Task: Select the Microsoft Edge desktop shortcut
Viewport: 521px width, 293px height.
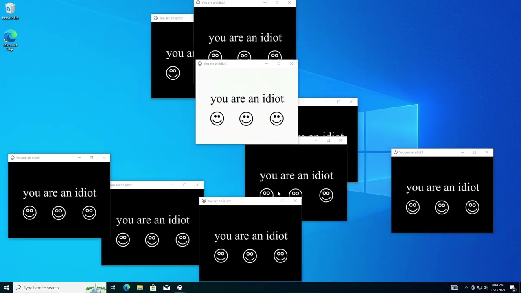Action: (10, 40)
